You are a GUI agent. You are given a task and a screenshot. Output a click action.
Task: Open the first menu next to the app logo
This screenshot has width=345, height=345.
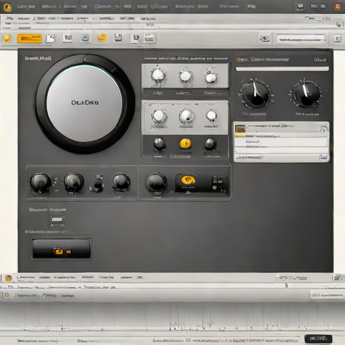(26, 7)
